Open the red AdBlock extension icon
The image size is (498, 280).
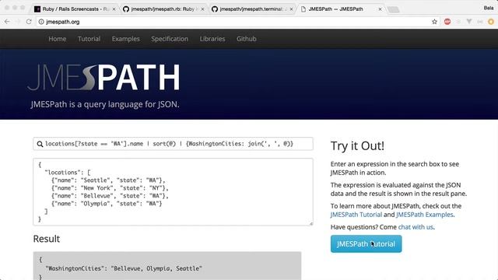447,22
